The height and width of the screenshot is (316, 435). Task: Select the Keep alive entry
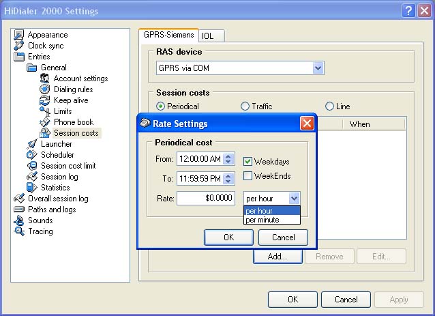coord(71,100)
